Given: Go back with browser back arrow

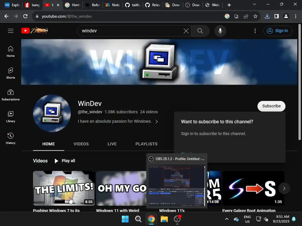Looking at the screenshot, I should [x=6, y=16].
